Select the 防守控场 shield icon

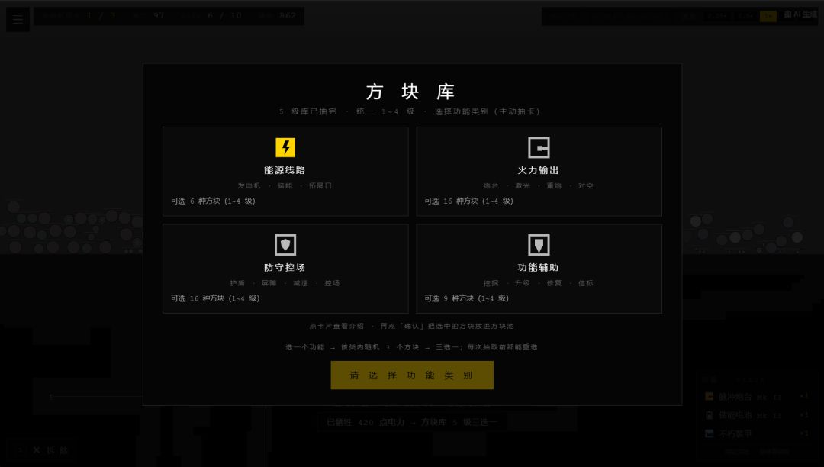(285, 245)
